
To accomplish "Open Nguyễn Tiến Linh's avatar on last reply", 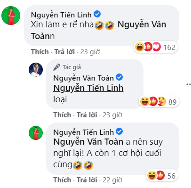I will (x=36, y=133).
